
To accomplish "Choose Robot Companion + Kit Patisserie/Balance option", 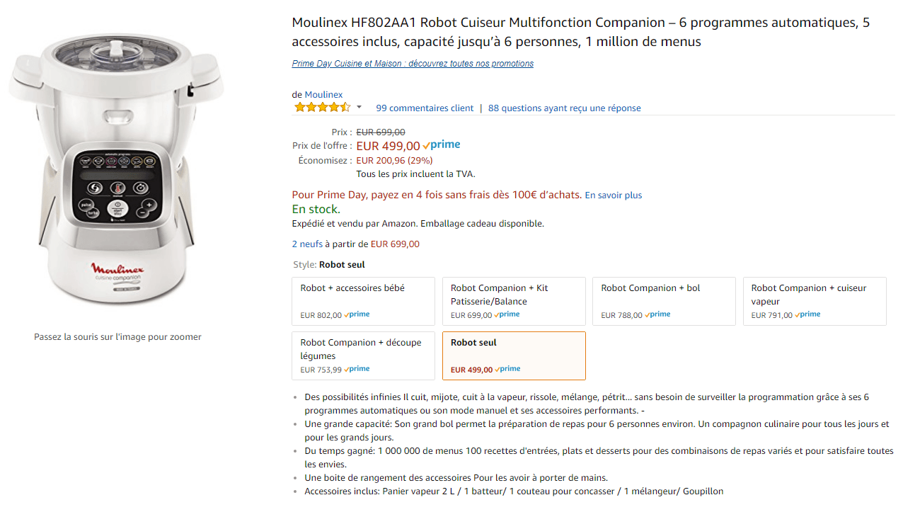I will coord(514,301).
